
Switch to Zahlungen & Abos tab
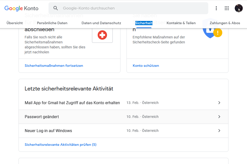pyautogui.click(x=225, y=23)
